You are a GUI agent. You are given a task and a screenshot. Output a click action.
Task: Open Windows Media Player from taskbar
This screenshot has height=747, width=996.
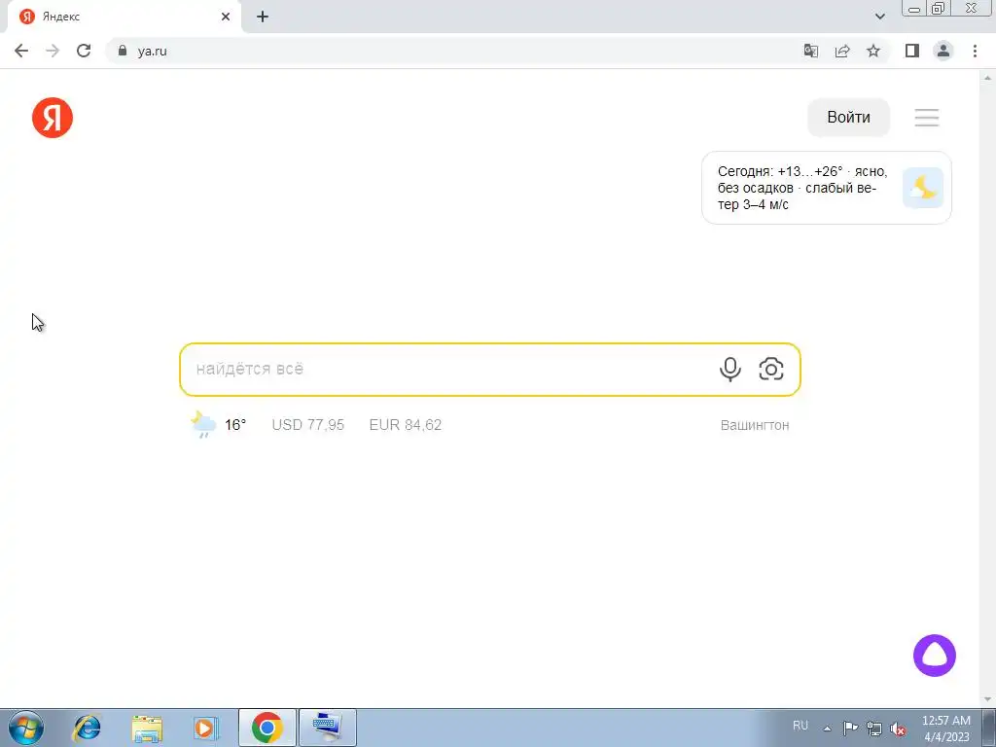pyautogui.click(x=206, y=728)
